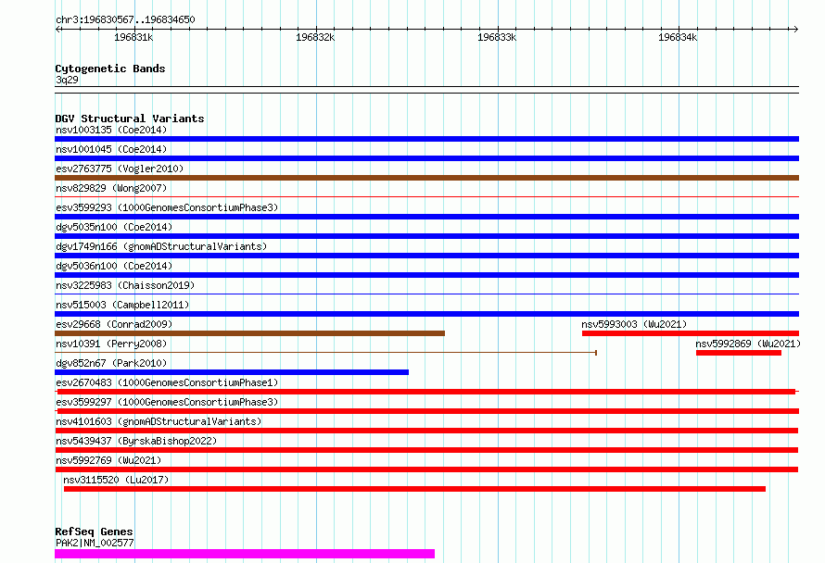Click the nsv10391 (Perry2008) label
The width and height of the screenshot is (825, 563).
[111, 344]
